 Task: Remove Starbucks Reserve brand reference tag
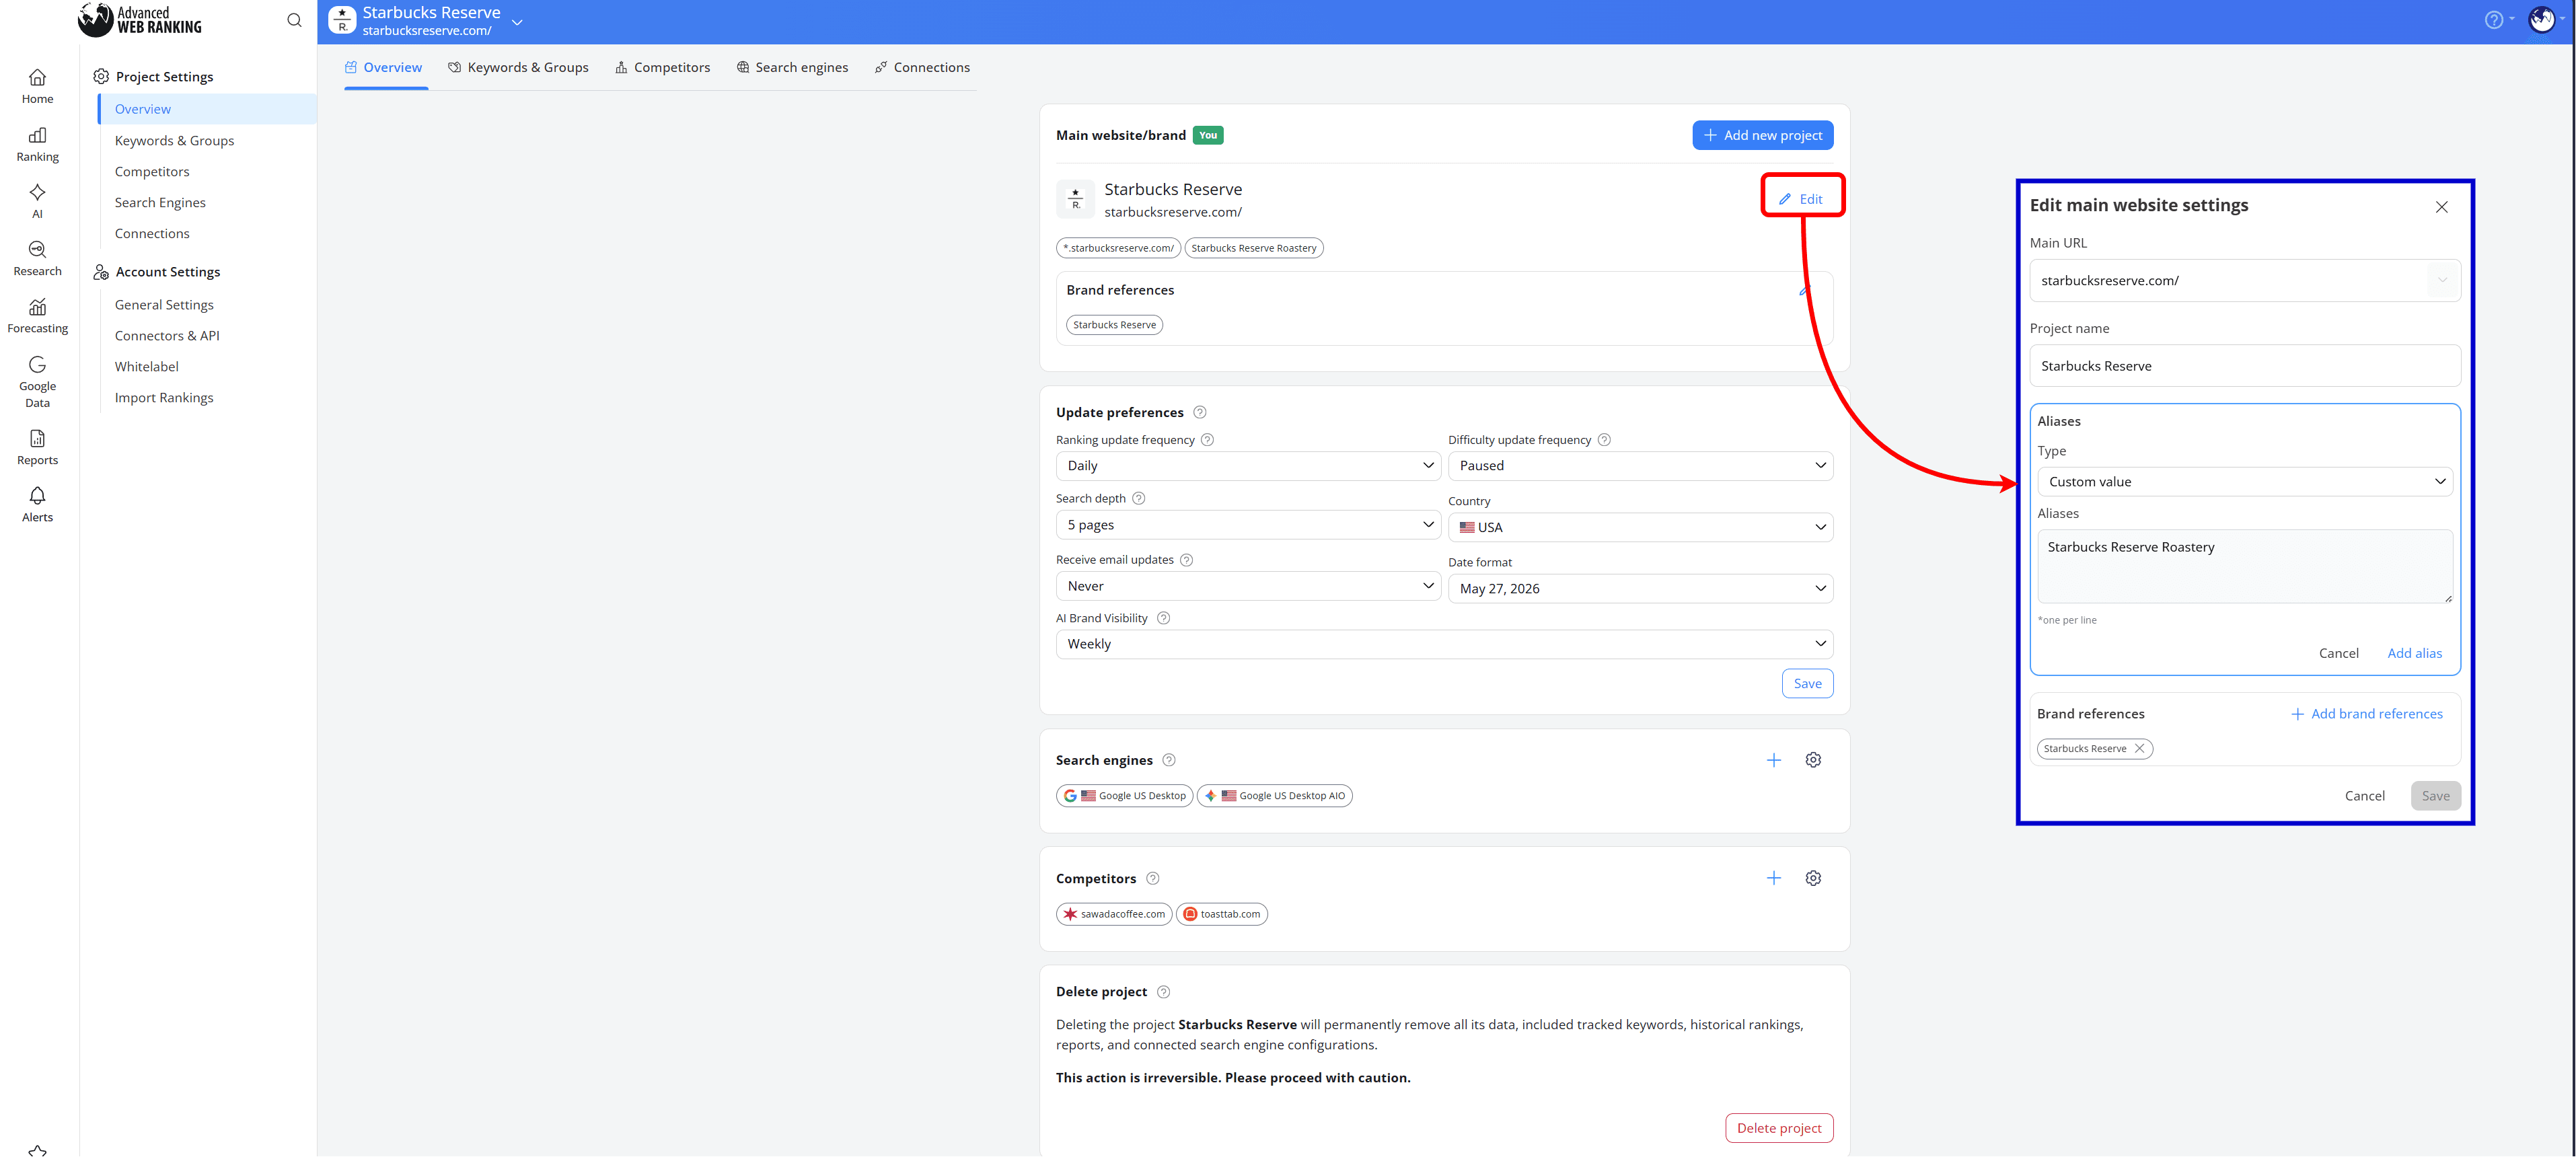[2139, 748]
